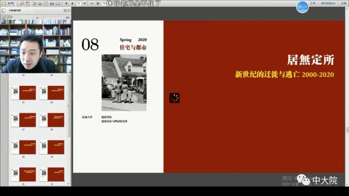
Task: Open the Tools (工具) pane
Action: (x=312, y=3)
